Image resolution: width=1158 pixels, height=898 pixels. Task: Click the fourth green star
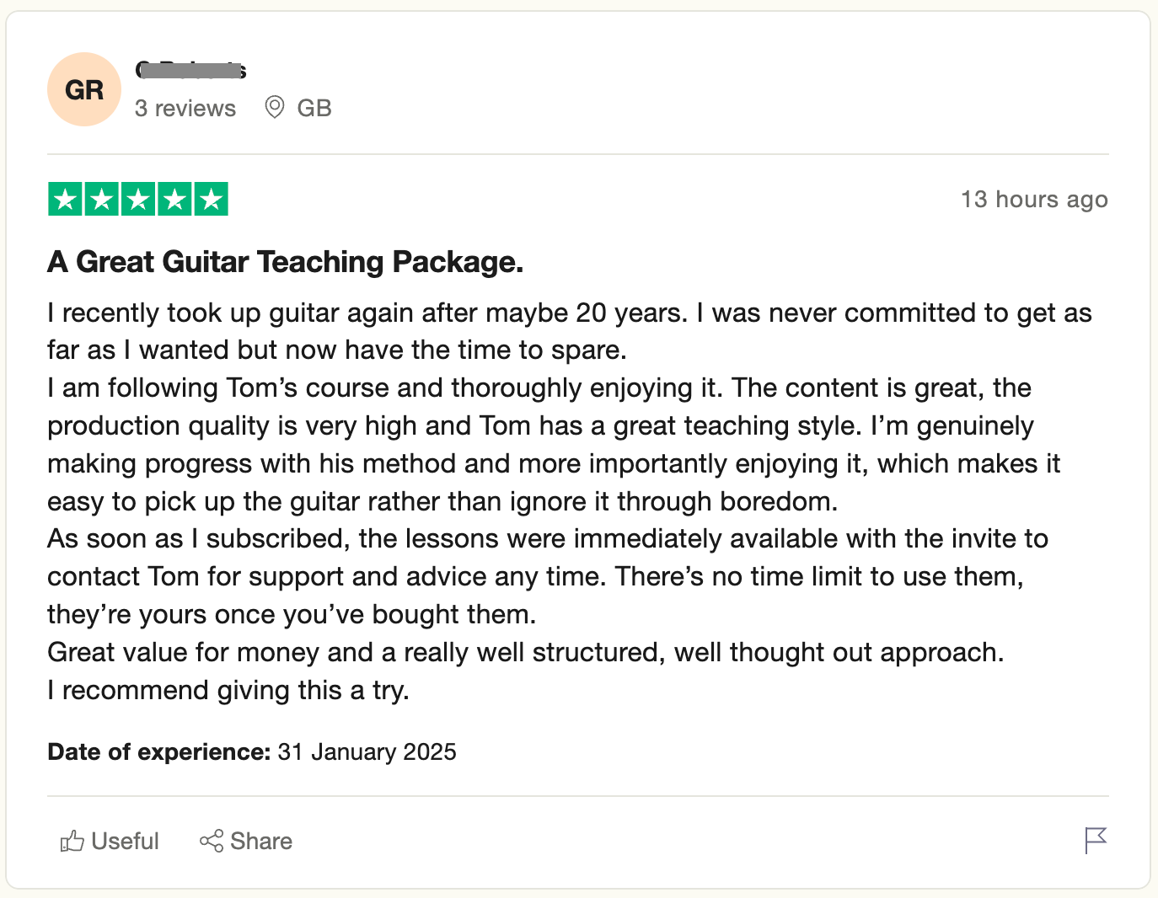pos(174,200)
